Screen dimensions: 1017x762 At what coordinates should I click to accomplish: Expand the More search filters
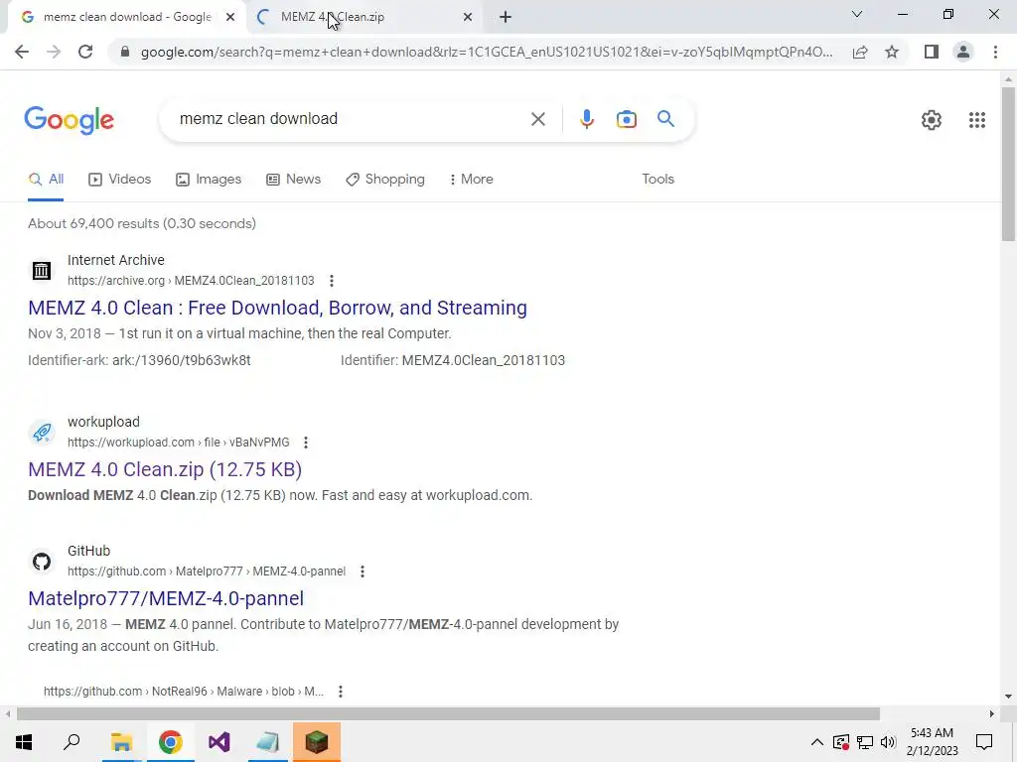472,180
